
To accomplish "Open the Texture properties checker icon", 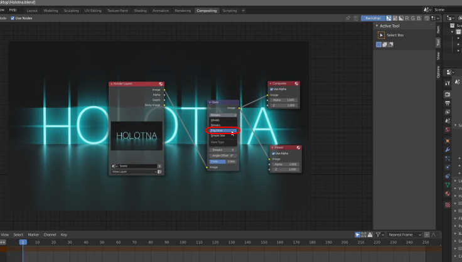I will 448,205.
